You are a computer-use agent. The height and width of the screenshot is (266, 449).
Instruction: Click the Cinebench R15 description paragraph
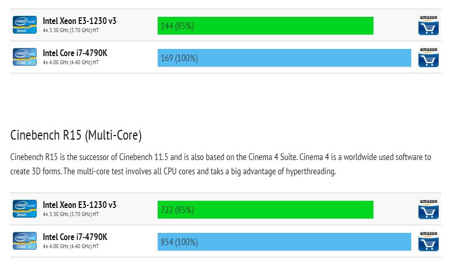pos(220,164)
